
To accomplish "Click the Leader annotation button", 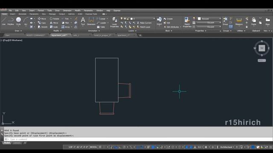I will point(102,23).
